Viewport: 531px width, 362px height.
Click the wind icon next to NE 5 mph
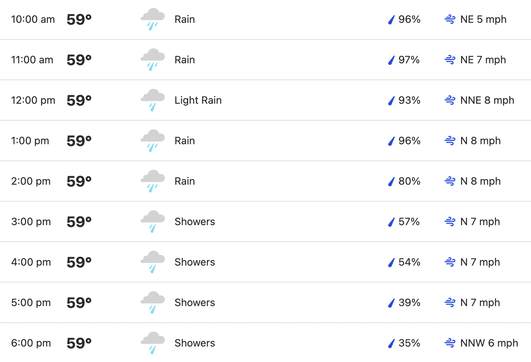[450, 19]
